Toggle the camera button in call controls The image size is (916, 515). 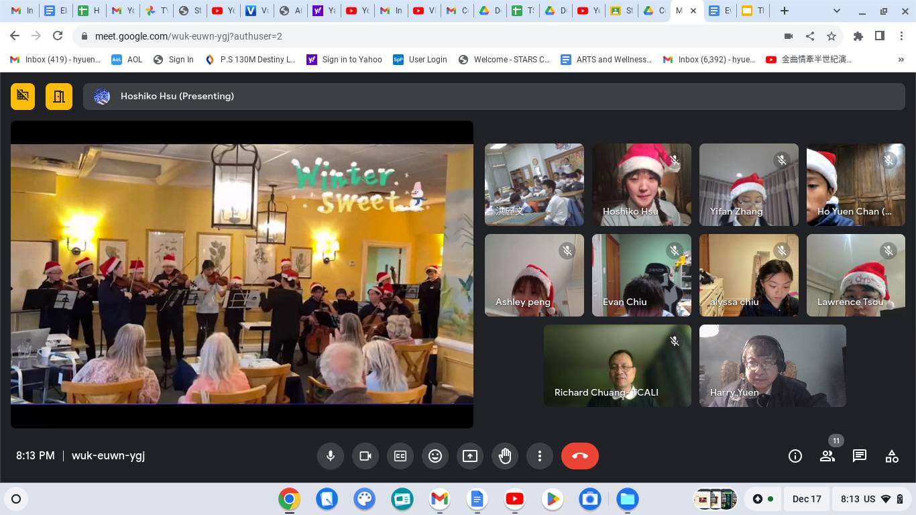coord(365,456)
